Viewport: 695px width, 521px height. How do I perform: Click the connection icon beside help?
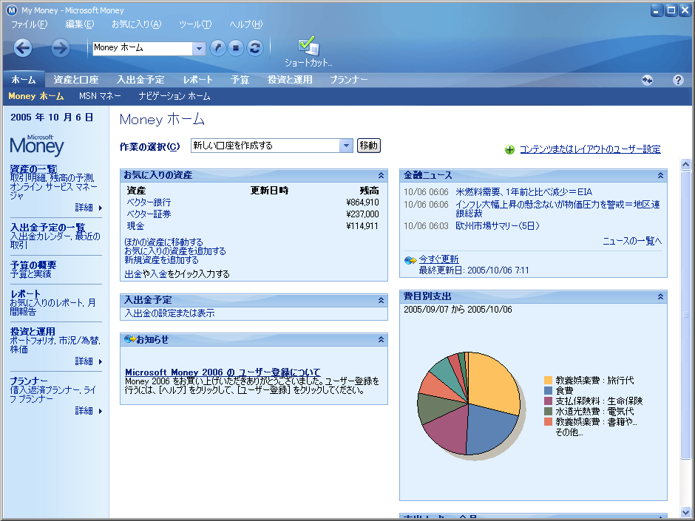(647, 81)
